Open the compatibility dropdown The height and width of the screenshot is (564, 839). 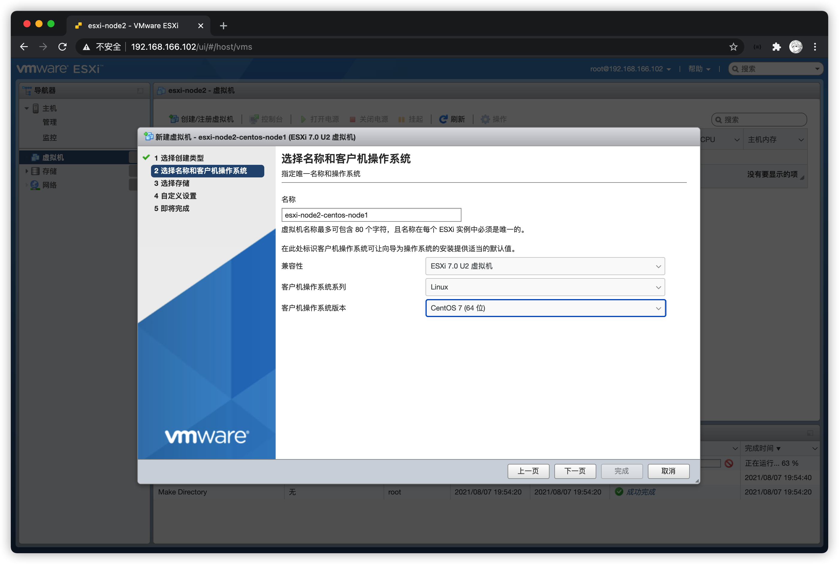click(x=545, y=266)
